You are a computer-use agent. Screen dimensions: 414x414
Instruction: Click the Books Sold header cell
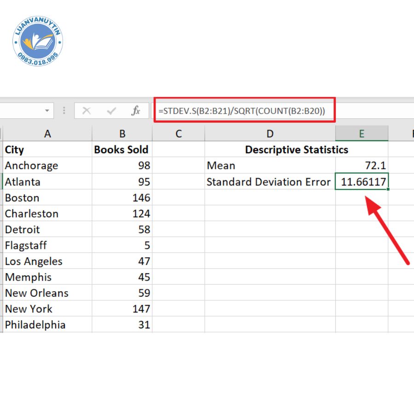click(x=122, y=149)
